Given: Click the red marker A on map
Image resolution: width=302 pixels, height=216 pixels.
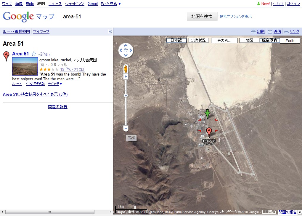Looking at the screenshot, I should [209, 132].
